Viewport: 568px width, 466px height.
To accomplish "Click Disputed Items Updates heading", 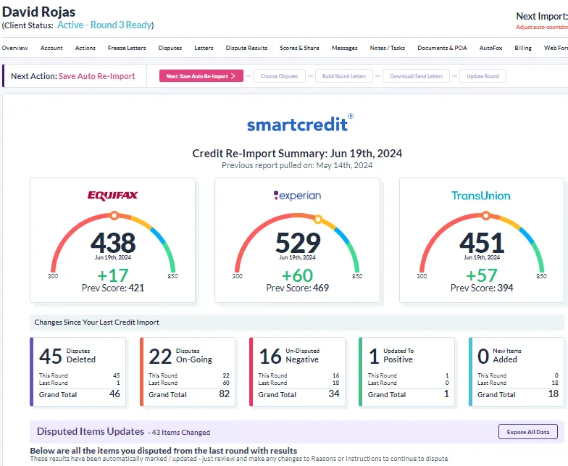I will (91, 432).
